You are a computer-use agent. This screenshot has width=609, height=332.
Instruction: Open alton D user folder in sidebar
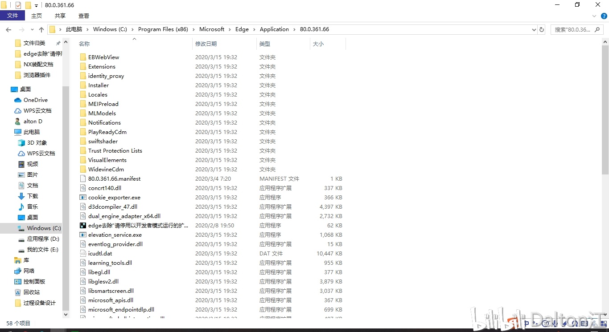(x=33, y=121)
